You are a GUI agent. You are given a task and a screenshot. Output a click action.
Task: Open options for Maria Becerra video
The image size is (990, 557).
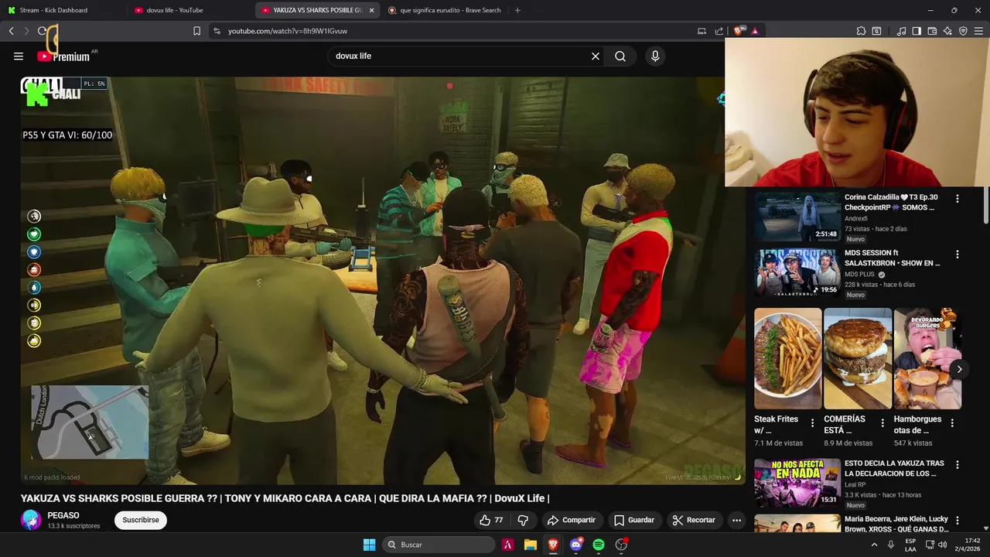tap(957, 521)
